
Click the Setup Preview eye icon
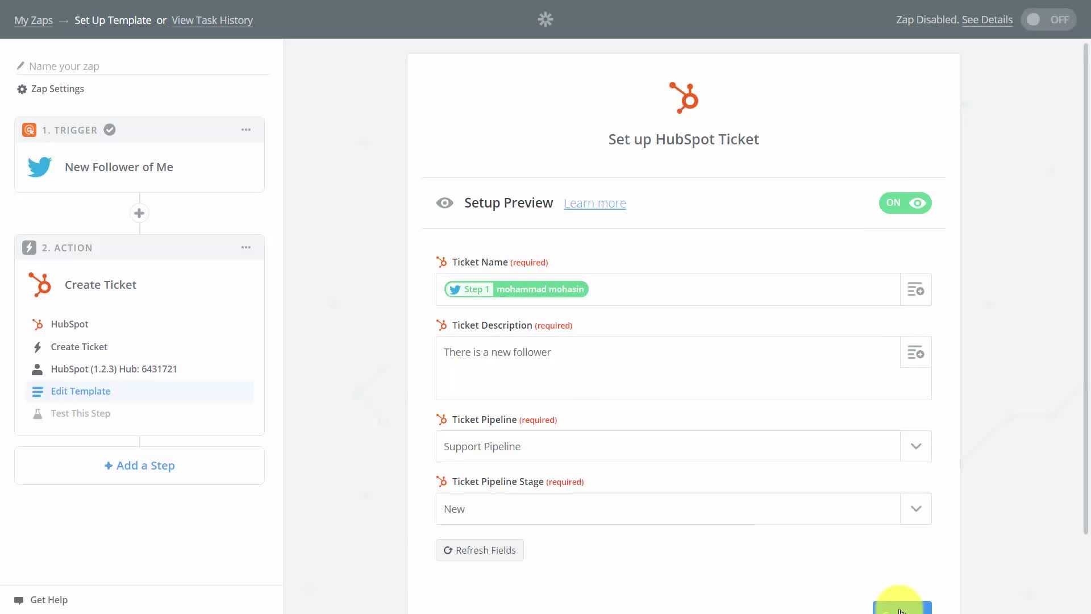[444, 203]
